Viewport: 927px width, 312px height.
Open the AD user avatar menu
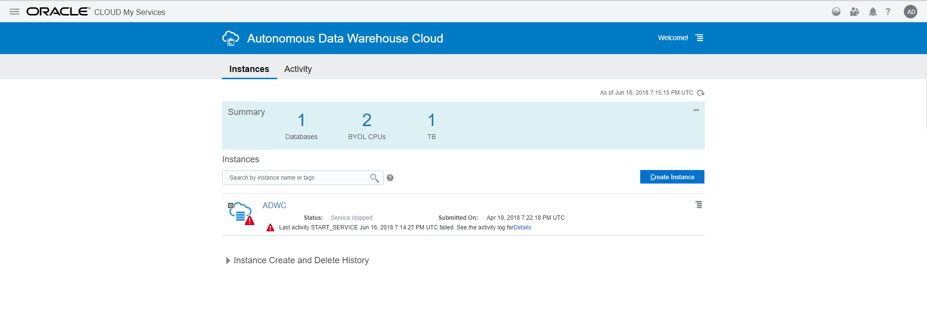point(911,12)
